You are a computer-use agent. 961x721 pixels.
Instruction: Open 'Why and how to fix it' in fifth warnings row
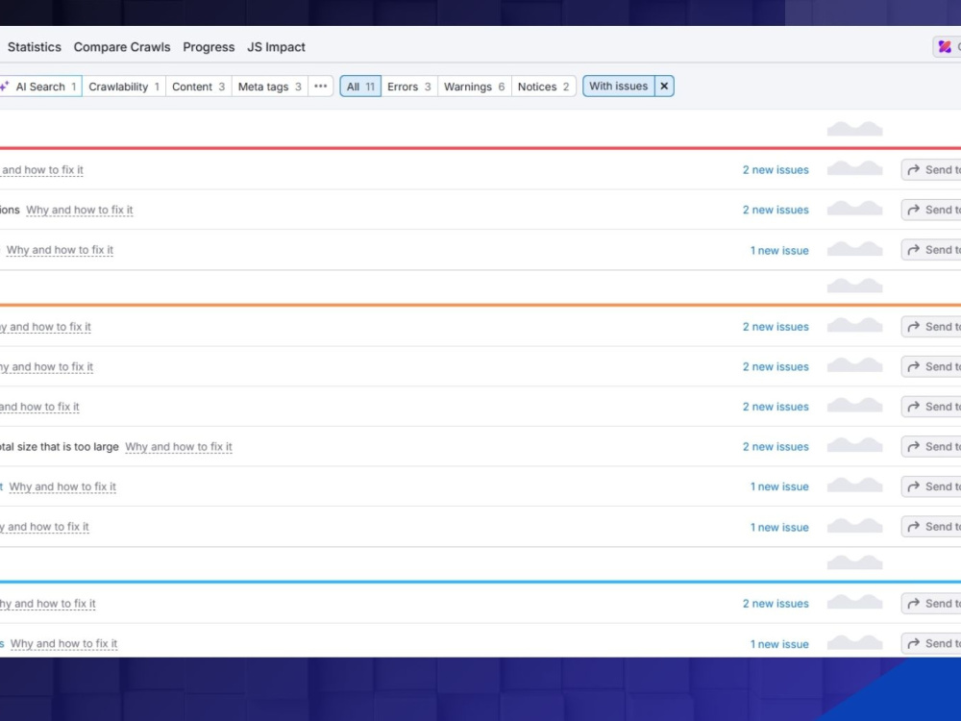[62, 486]
